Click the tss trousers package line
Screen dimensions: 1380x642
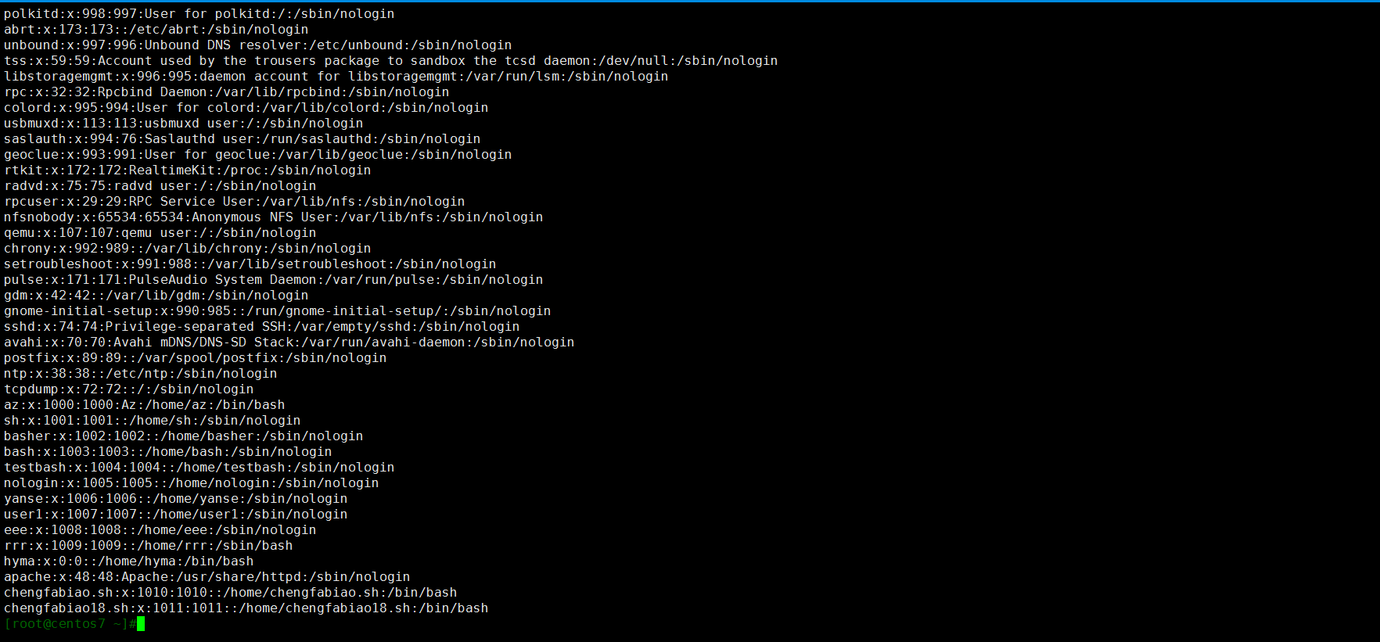tap(391, 61)
